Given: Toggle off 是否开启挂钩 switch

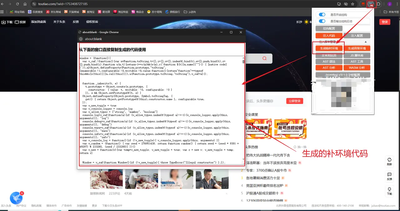Looking at the screenshot, I should click(x=322, y=14).
